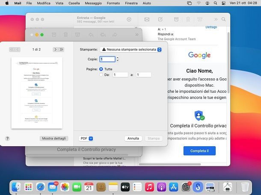Click the screen mirroring icon in menu bar
The image size is (261, 195).
point(190,3)
